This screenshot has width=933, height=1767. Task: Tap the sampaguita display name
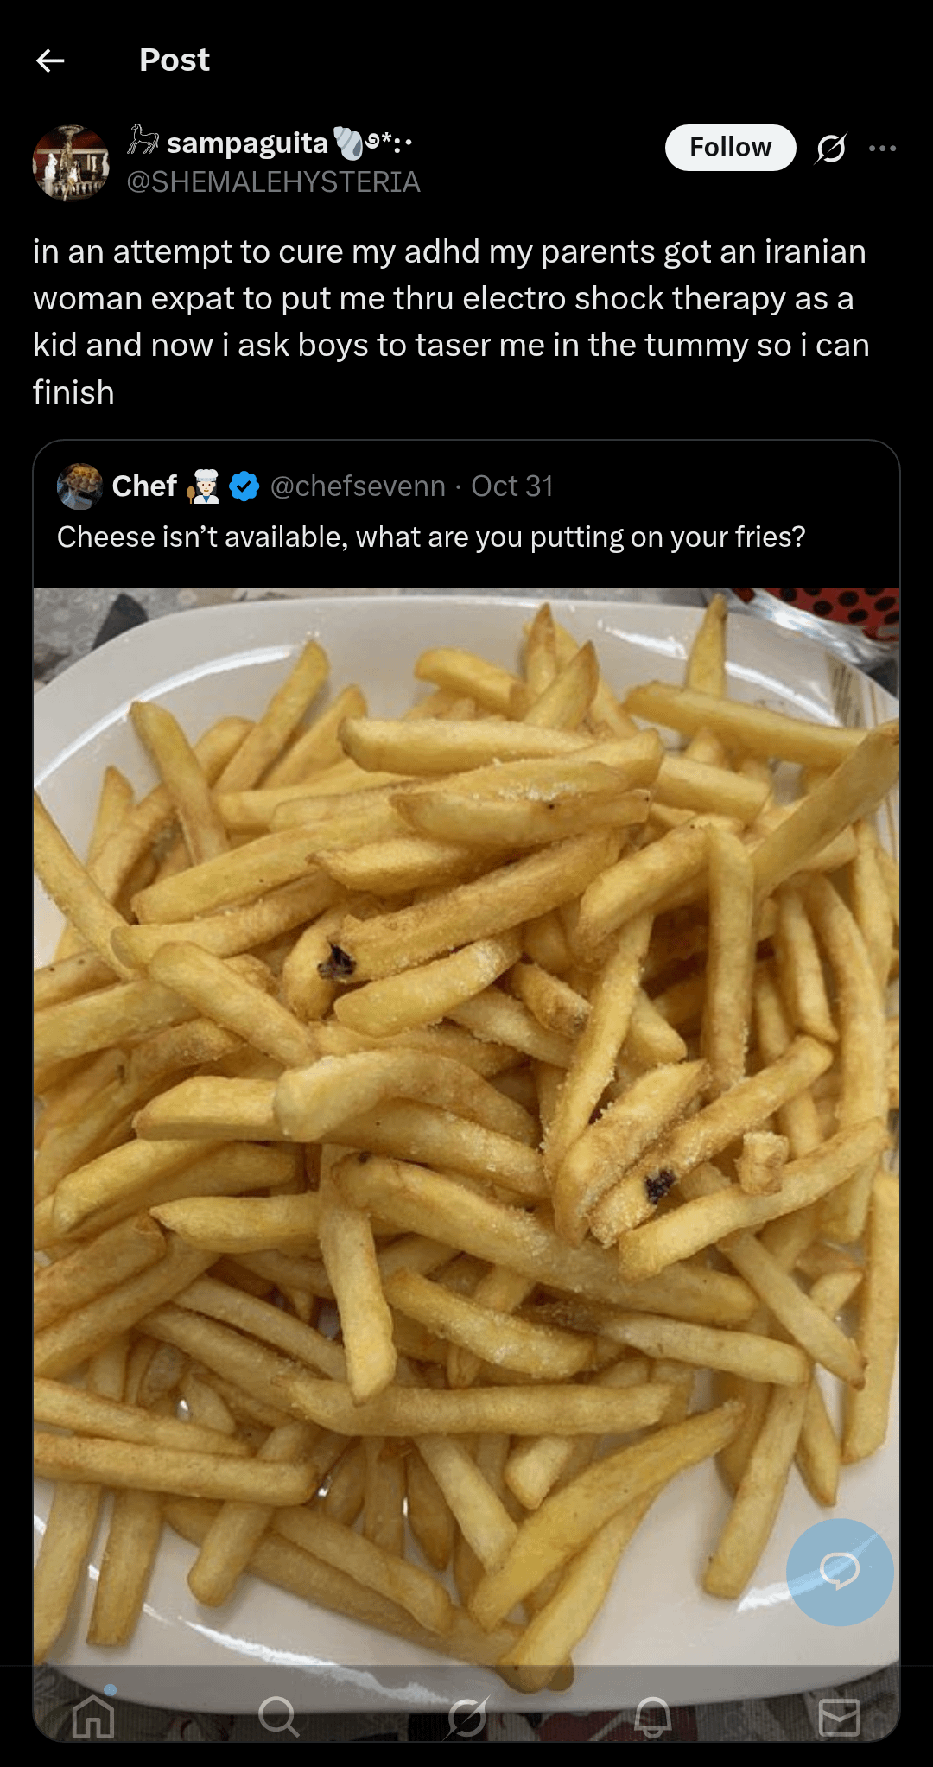[247, 143]
